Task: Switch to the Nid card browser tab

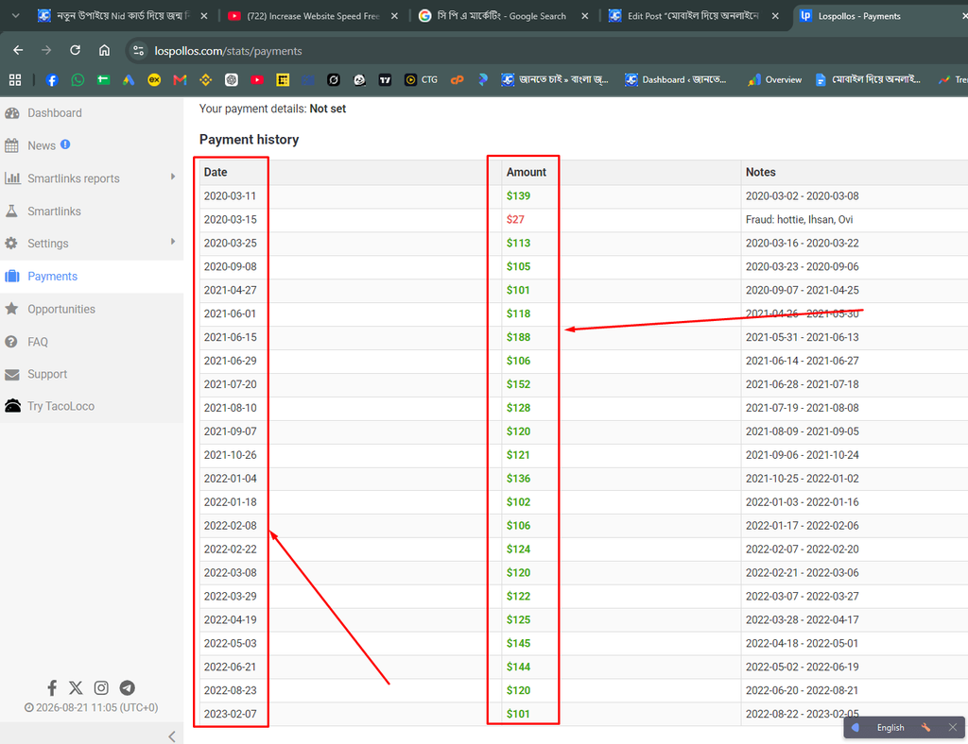Action: point(122,16)
